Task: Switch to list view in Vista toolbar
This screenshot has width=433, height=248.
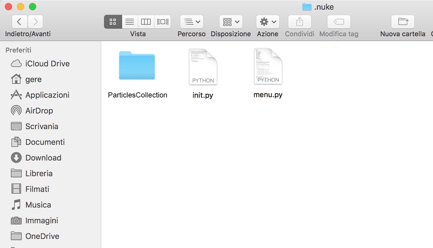Action: click(130, 21)
